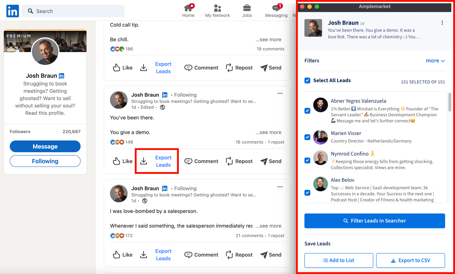This screenshot has width=455, height=274.
Task: Repost the 'Cold call tip' post
Action: coord(239,67)
